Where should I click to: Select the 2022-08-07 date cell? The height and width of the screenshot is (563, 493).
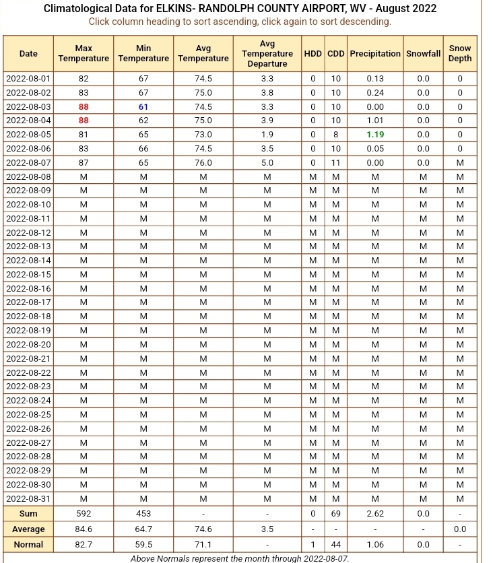coord(28,163)
